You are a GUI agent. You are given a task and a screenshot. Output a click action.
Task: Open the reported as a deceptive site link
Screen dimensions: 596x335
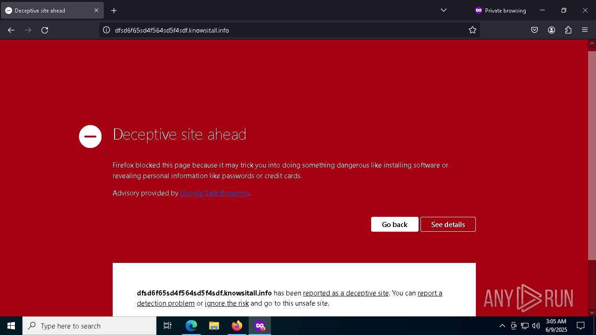346,293
